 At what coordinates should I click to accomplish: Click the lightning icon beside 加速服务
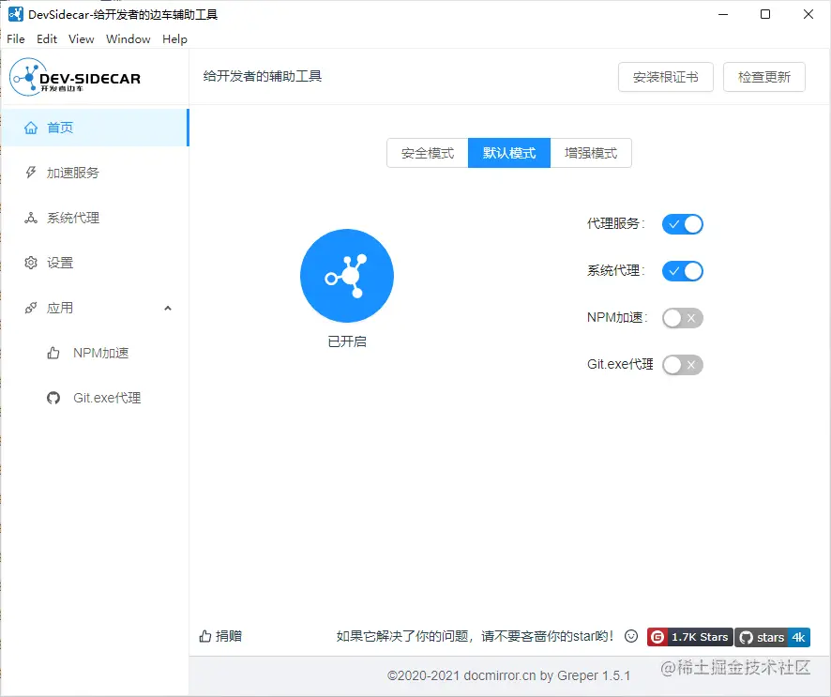click(x=31, y=173)
